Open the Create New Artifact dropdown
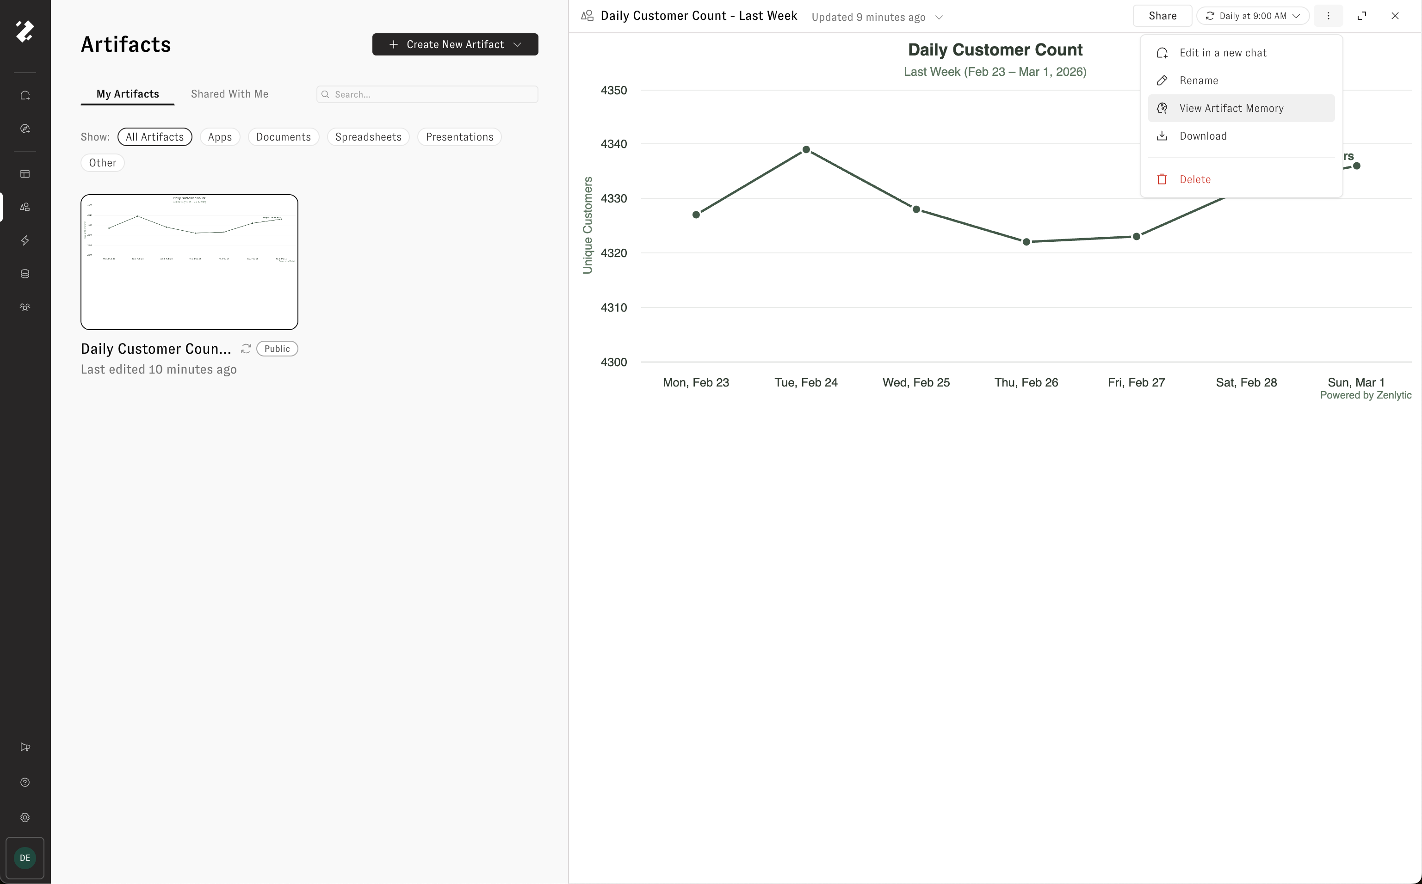1422x884 pixels. tap(455, 44)
